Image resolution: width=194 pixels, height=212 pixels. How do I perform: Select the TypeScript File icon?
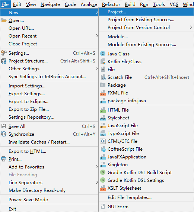[103, 134]
